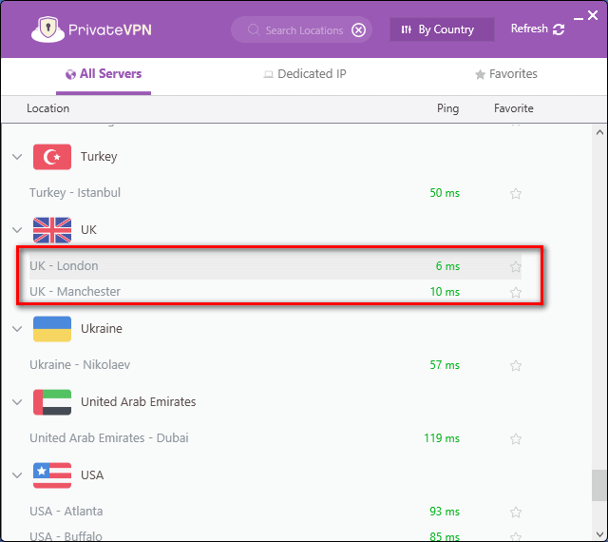Image resolution: width=608 pixels, height=542 pixels.
Task: Click the Ukraine country label
Action: (x=102, y=329)
